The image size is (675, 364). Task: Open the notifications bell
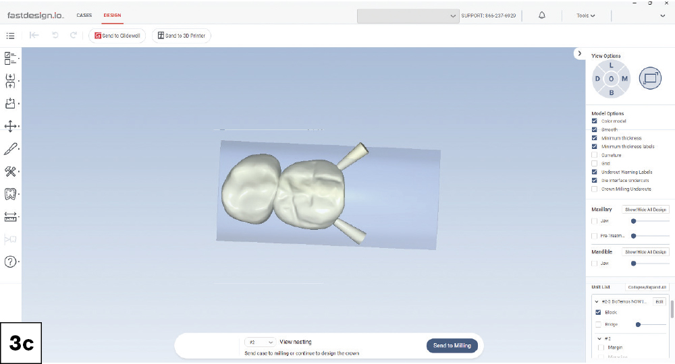click(542, 16)
